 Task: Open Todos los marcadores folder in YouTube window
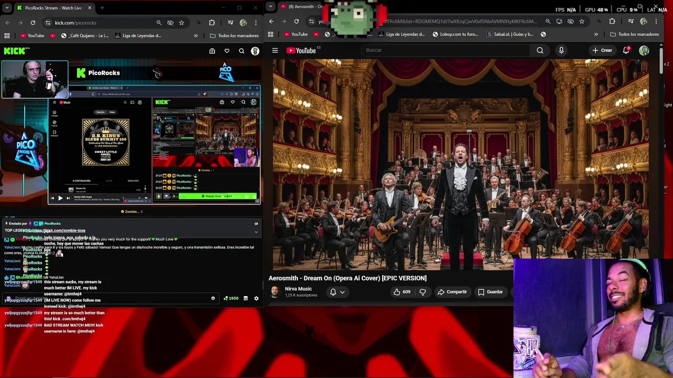pyautogui.click(x=635, y=34)
